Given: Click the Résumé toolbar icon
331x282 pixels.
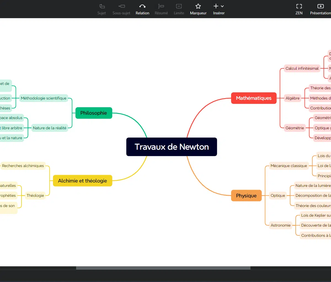Looking at the screenshot, I should [x=161, y=6].
